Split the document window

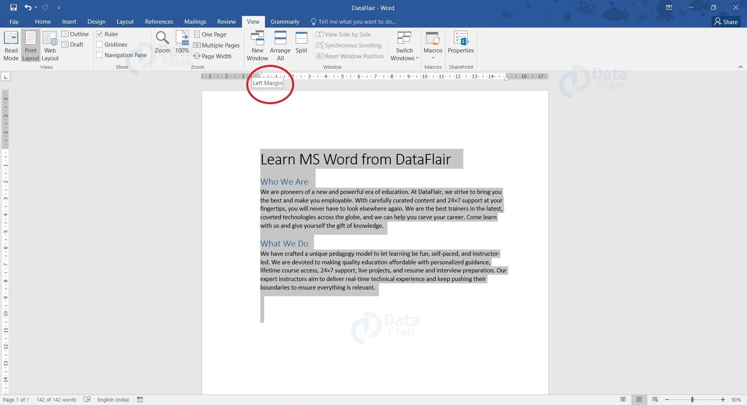point(301,43)
